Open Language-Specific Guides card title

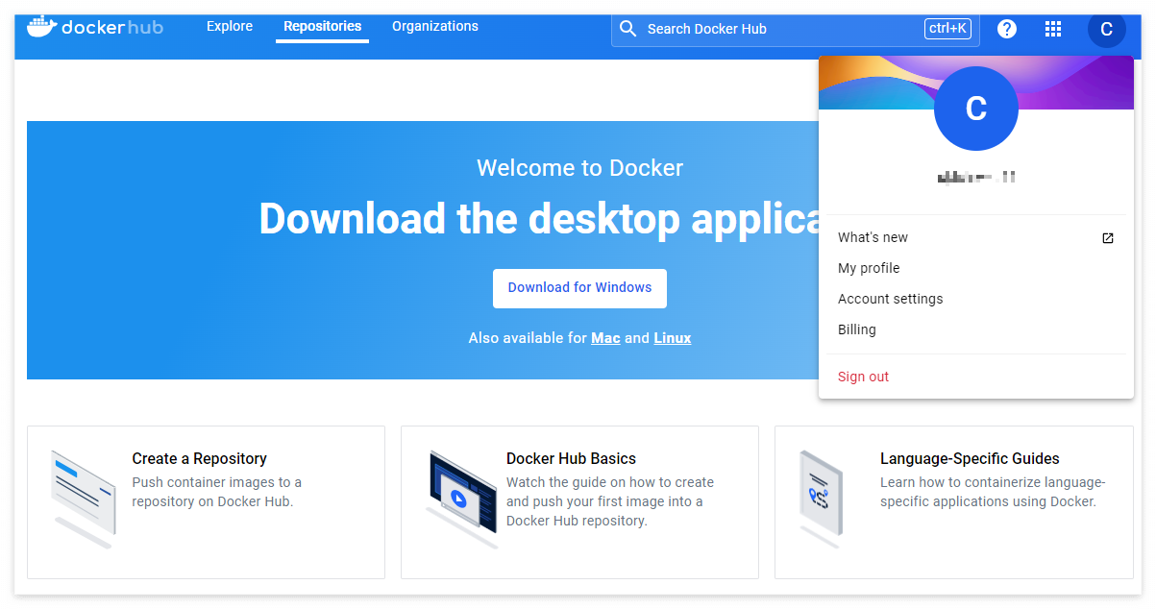(x=970, y=459)
